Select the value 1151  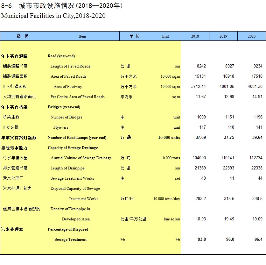pos(230,117)
